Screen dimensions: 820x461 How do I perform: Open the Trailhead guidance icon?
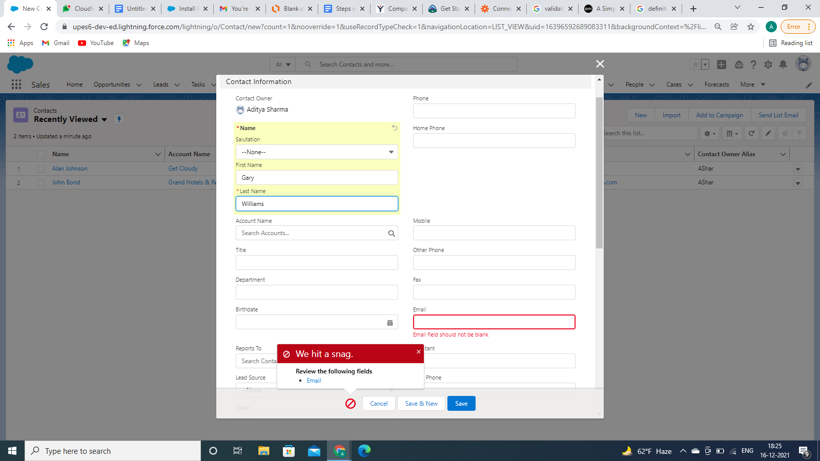click(x=739, y=65)
